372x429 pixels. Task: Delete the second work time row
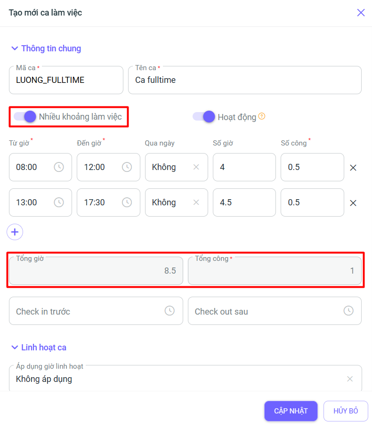(353, 203)
